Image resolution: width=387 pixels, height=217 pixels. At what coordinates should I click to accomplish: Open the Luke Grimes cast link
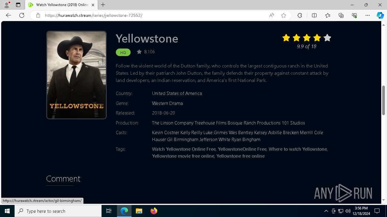[x=216, y=133]
